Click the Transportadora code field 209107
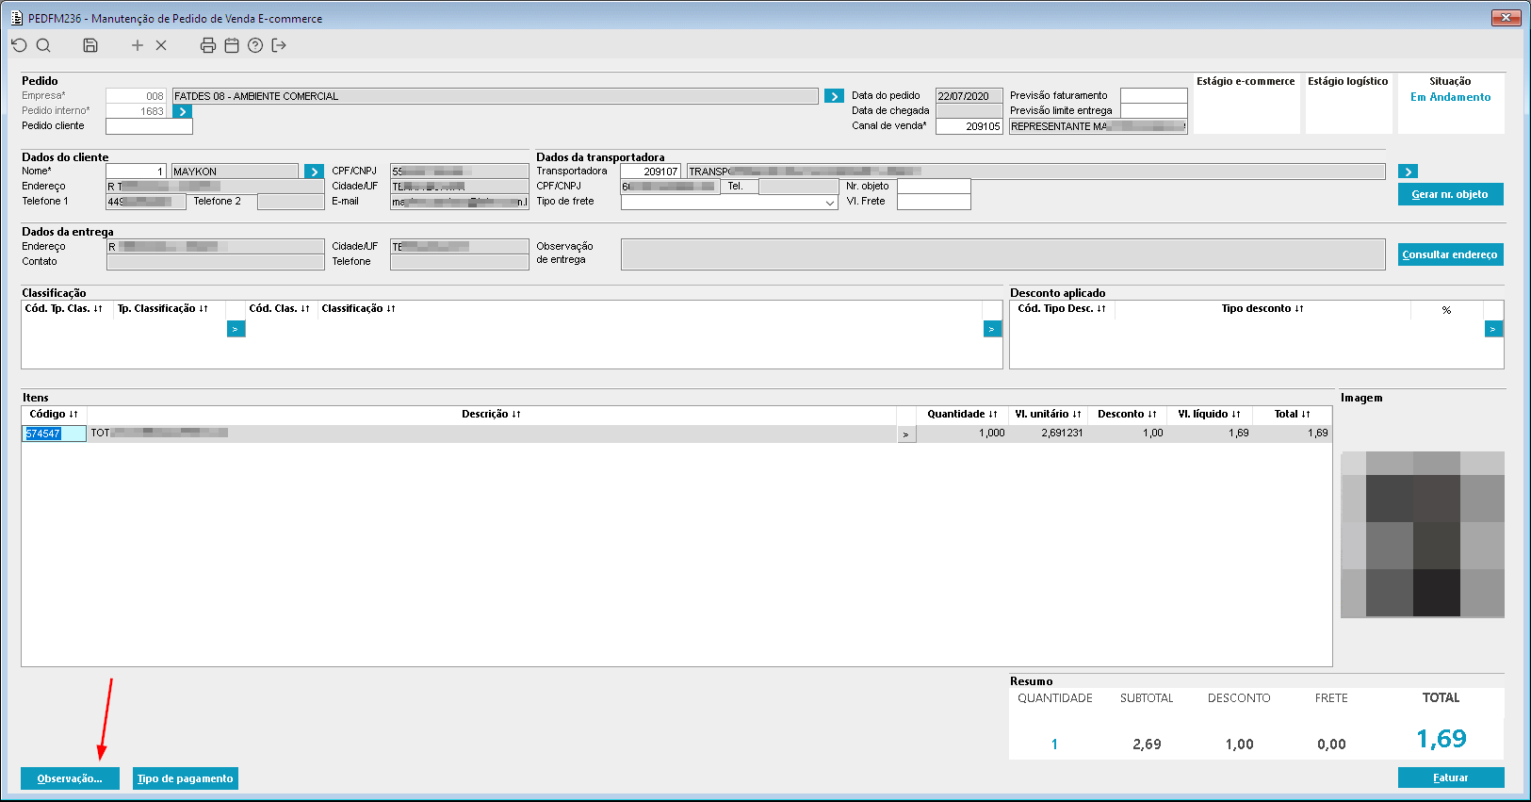The height and width of the screenshot is (802, 1531). 650,172
